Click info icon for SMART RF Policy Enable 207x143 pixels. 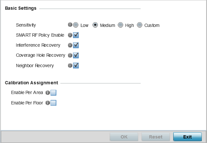(70, 35)
